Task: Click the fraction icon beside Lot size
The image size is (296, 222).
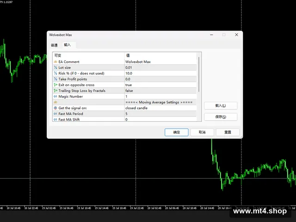Action: 55,68
